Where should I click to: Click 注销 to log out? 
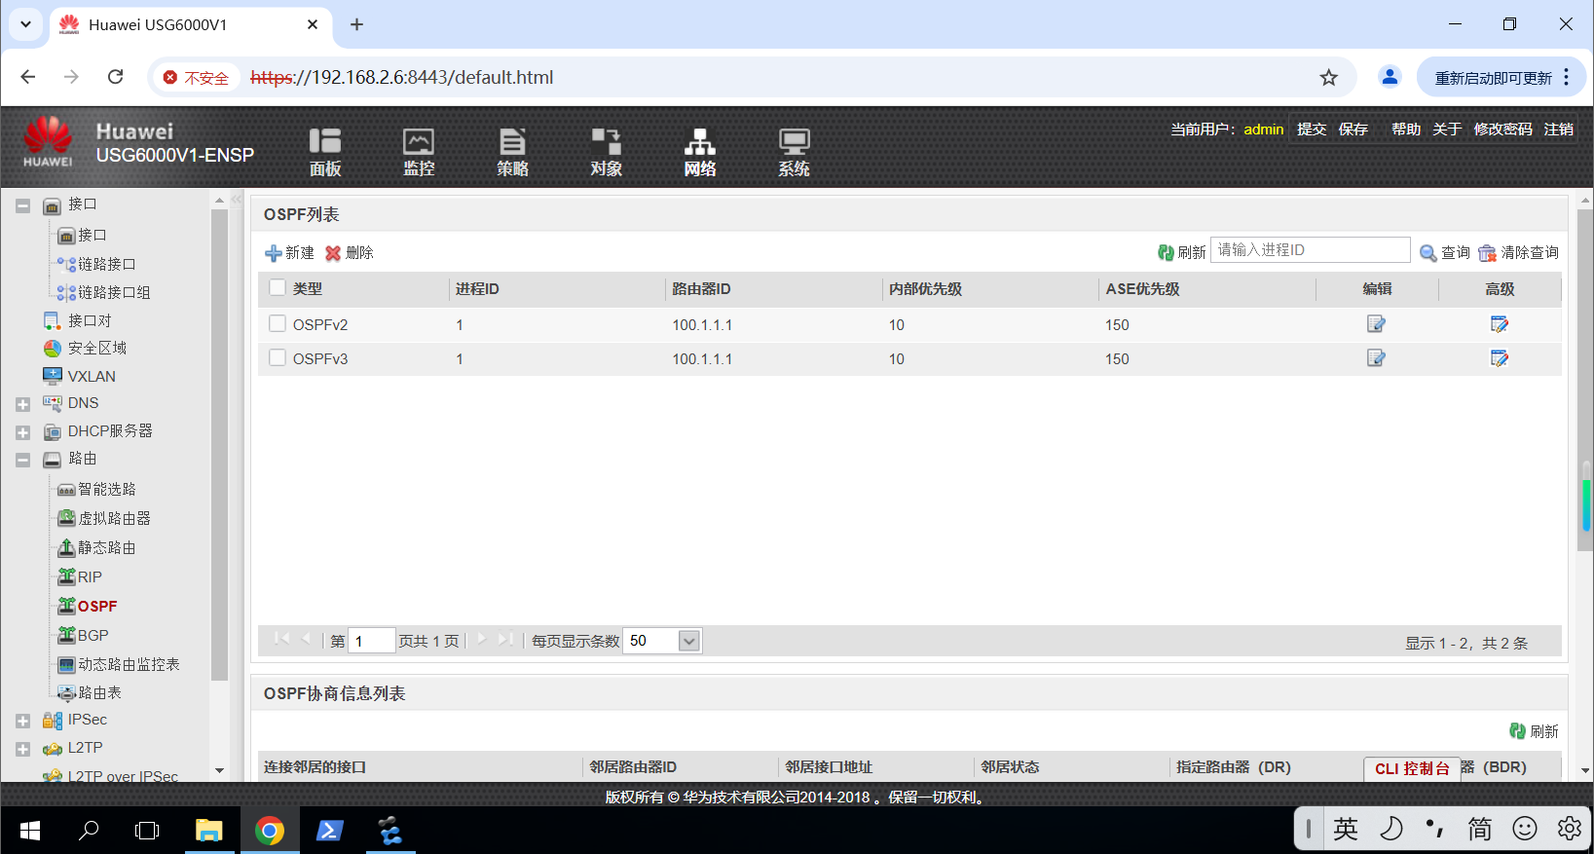[x=1559, y=130]
